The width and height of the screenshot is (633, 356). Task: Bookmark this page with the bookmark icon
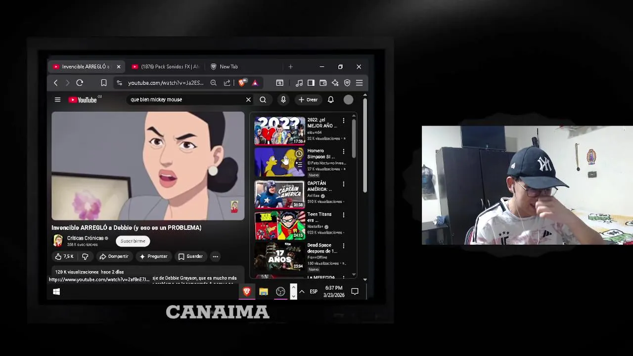point(104,83)
